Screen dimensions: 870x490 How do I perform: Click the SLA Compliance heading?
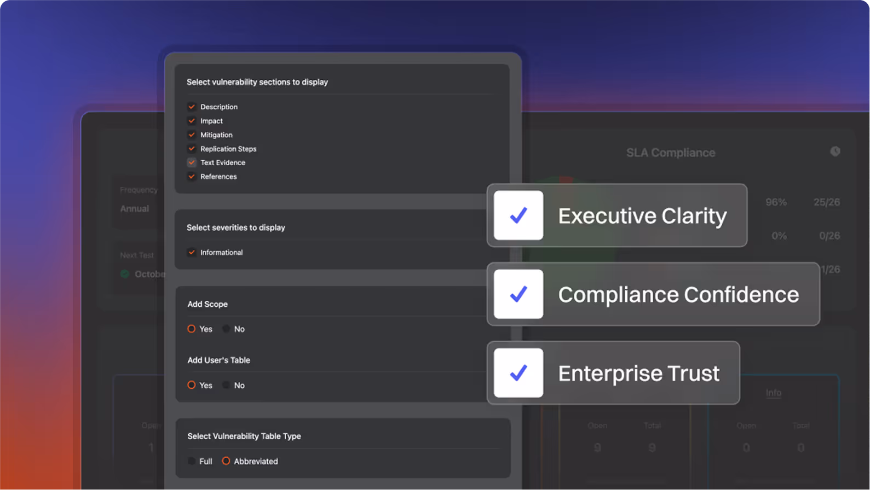click(x=671, y=153)
